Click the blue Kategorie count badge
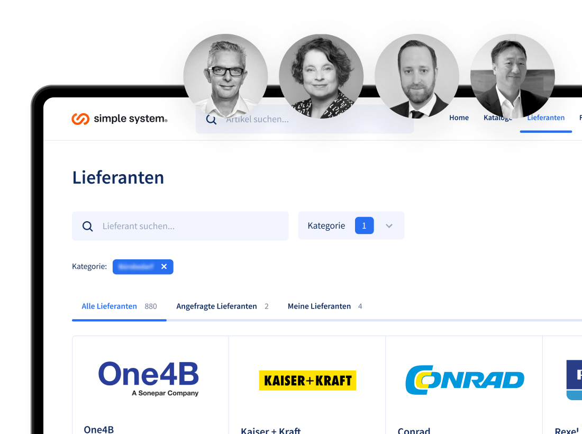582x434 pixels. pos(364,225)
